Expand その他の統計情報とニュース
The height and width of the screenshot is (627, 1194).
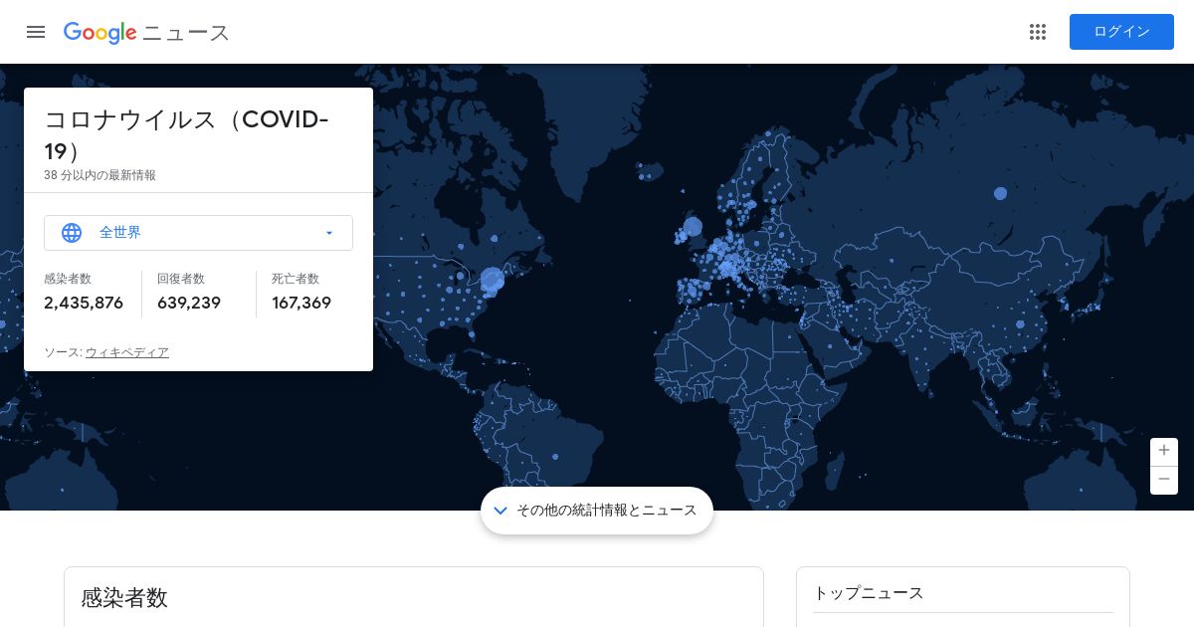[597, 511]
